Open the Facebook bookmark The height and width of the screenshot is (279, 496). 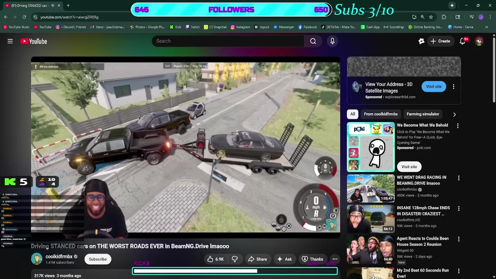[307, 27]
